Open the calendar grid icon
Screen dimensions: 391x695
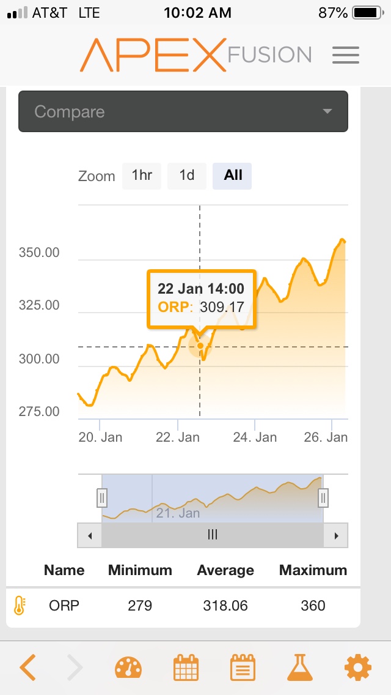click(186, 667)
